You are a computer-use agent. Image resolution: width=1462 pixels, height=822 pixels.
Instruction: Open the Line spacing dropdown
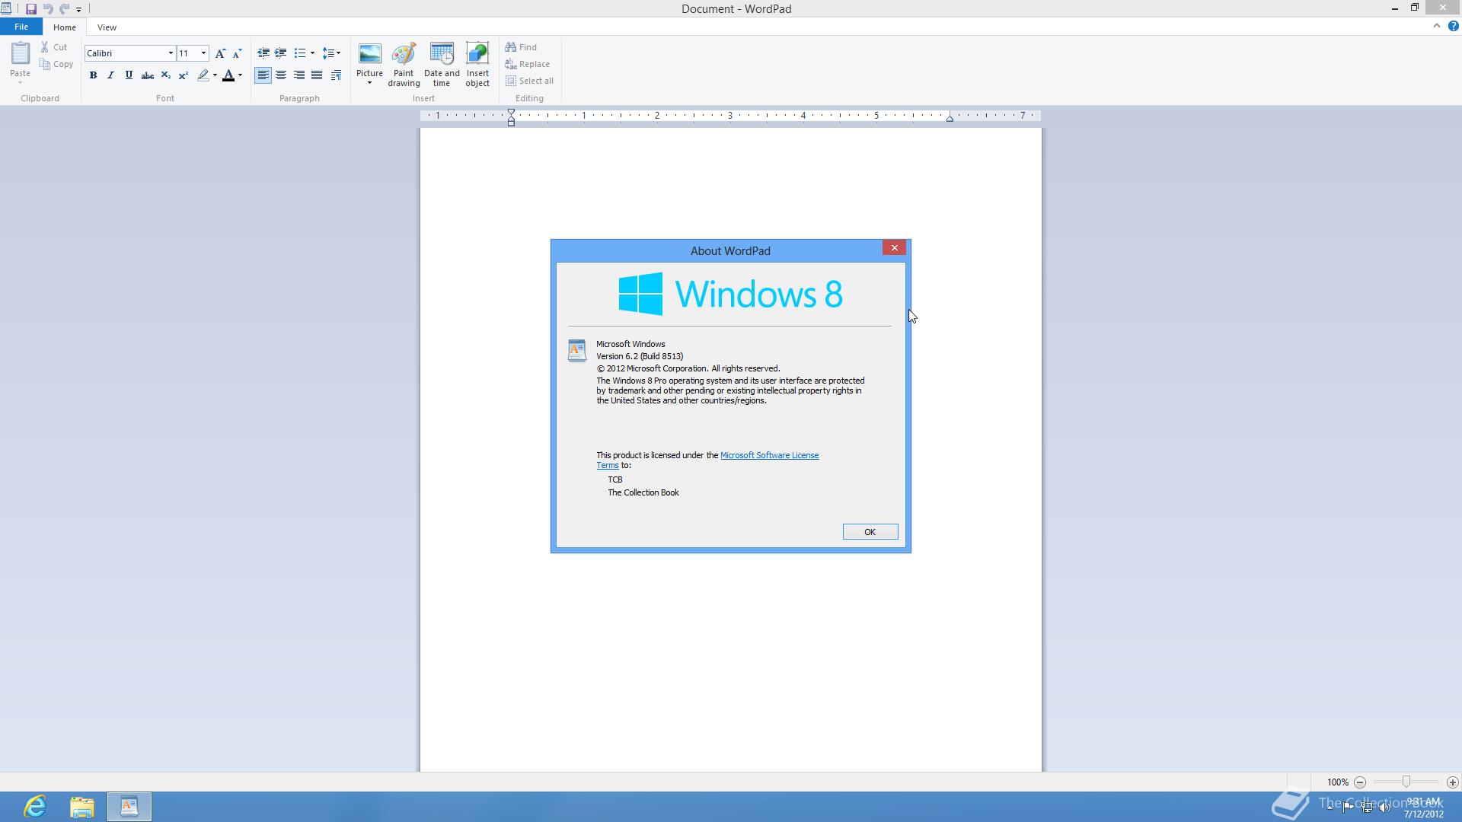pos(331,53)
